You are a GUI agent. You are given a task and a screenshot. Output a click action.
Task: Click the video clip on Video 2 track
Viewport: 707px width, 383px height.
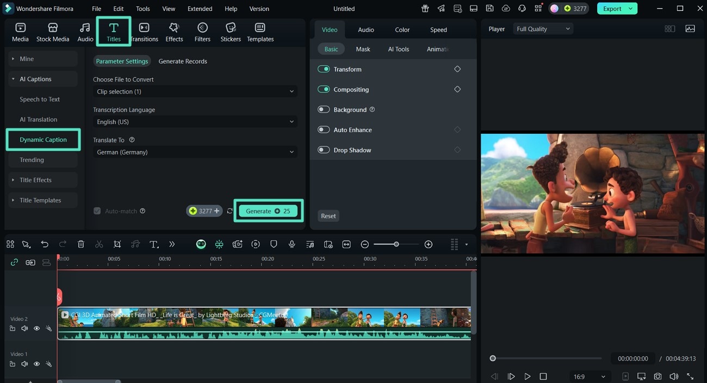[x=264, y=324]
